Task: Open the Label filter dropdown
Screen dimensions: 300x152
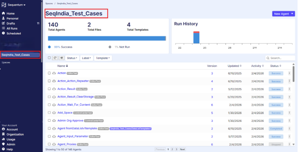Action: pyautogui.click(x=86, y=58)
